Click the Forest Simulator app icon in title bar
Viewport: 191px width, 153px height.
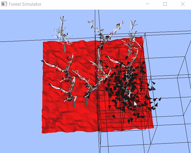tap(4, 4)
